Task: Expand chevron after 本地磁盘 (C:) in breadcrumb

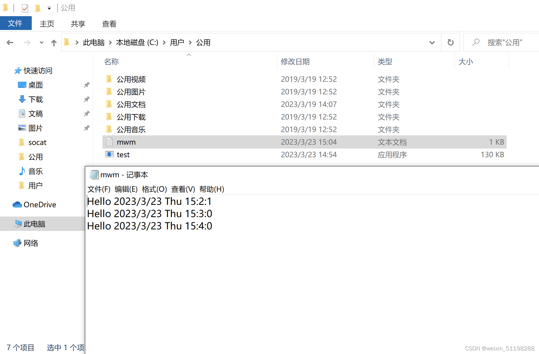Action: pos(164,43)
